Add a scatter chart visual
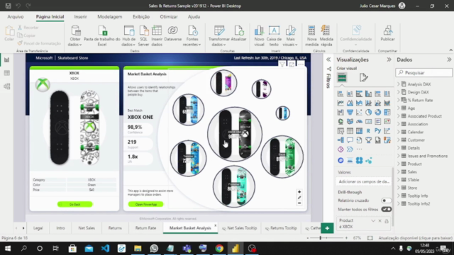Screen dimensions: 454x255 (x=359, y=112)
